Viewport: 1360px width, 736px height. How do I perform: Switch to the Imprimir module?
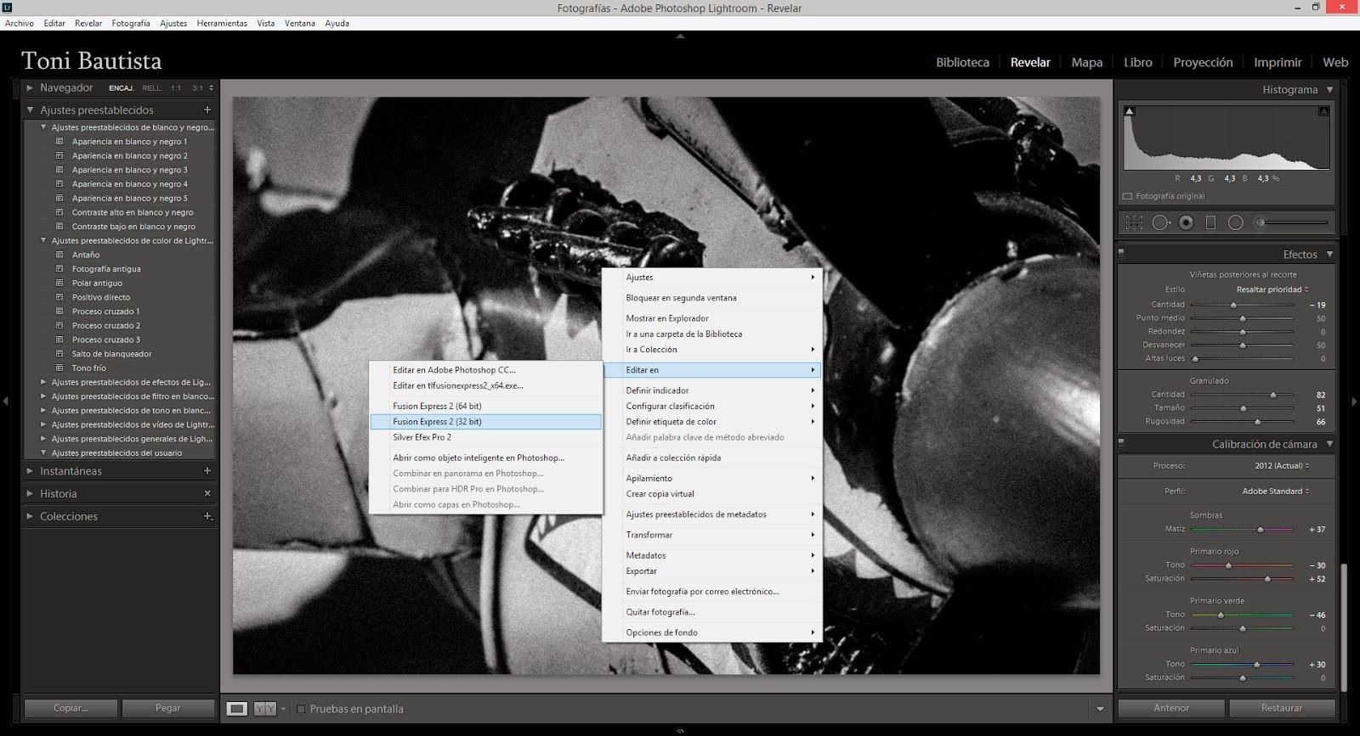[x=1278, y=62]
